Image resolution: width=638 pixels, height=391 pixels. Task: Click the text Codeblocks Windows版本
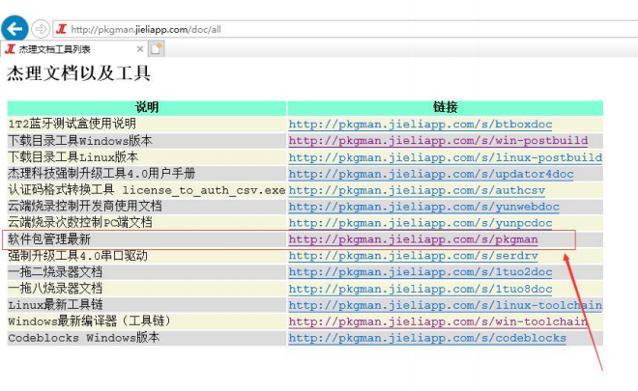click(x=84, y=337)
